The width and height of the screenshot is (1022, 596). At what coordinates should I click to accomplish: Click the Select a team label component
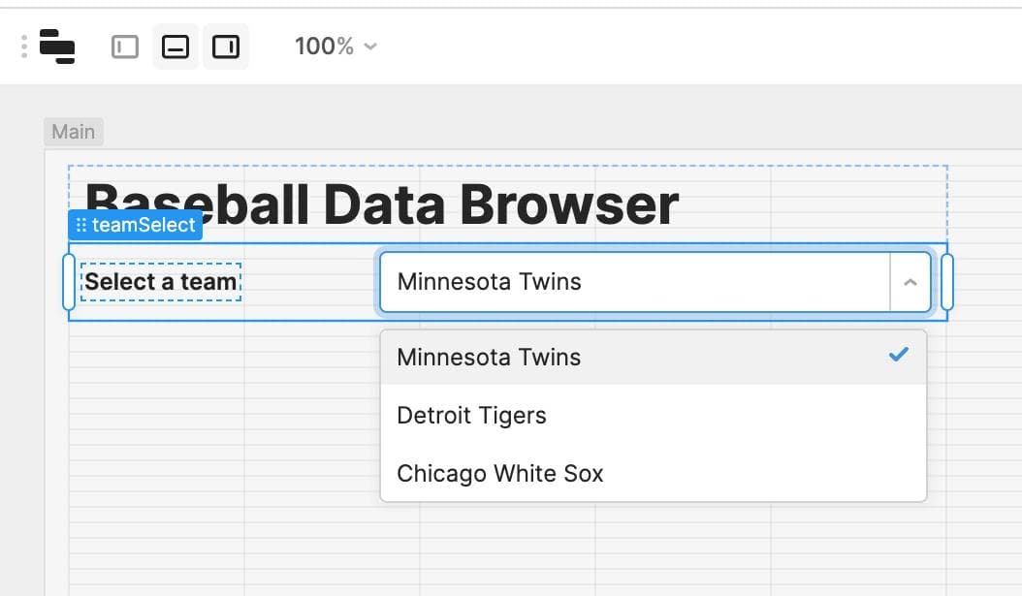pyautogui.click(x=160, y=282)
